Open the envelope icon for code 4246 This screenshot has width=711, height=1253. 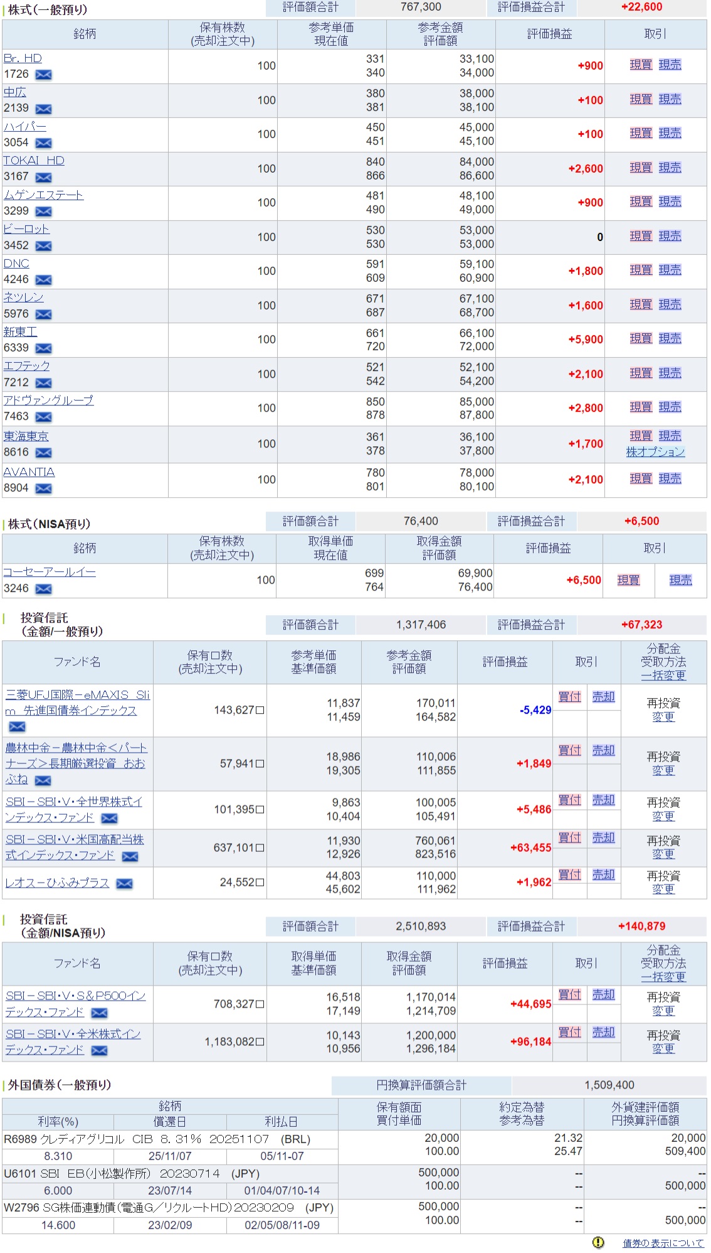[x=43, y=280]
